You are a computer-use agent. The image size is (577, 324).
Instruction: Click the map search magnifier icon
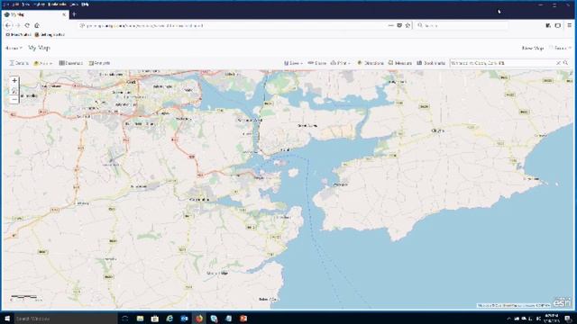point(565,63)
